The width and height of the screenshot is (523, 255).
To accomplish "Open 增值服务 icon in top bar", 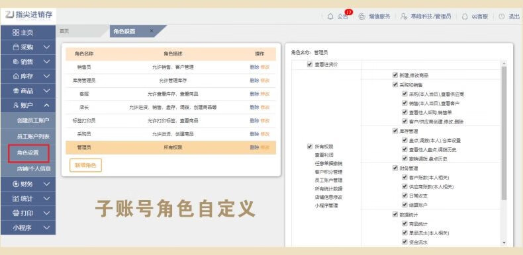I will [x=362, y=17].
